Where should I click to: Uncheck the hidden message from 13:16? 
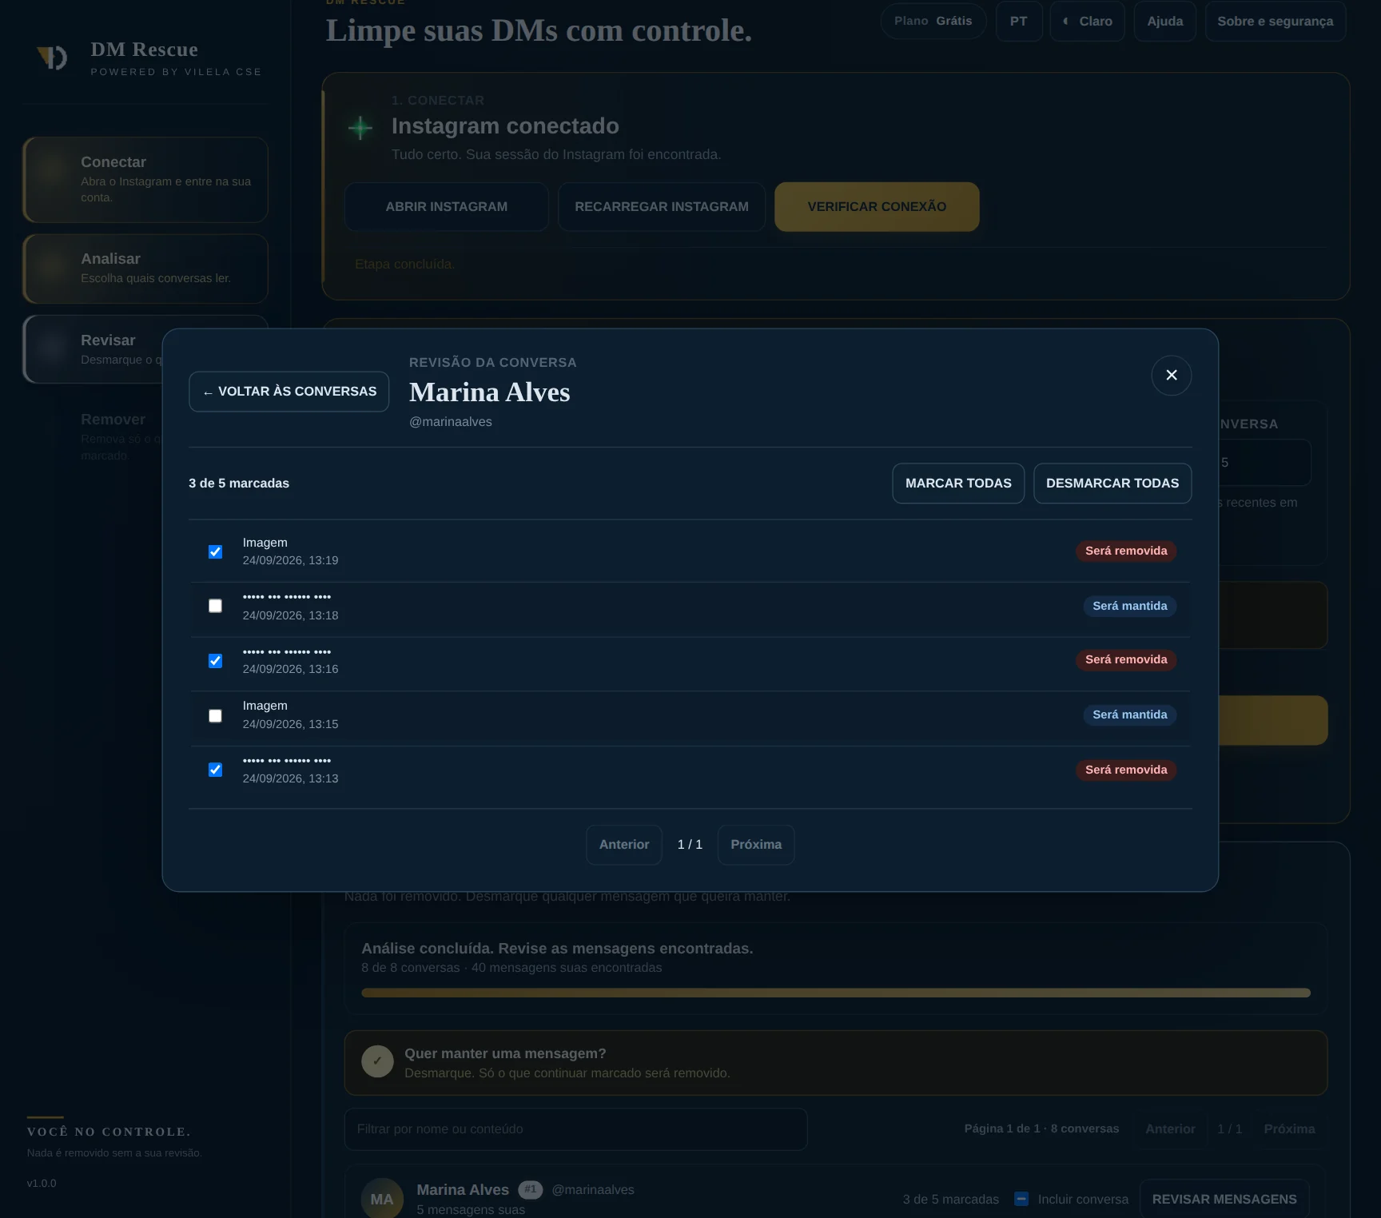(215, 660)
